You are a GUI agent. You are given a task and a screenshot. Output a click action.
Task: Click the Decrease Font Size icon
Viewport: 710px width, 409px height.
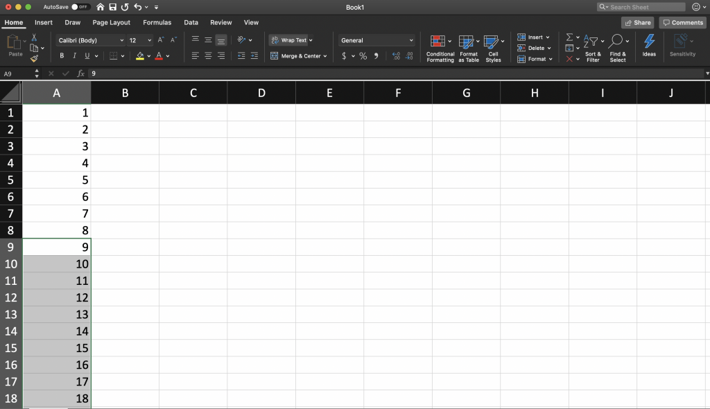click(x=173, y=40)
